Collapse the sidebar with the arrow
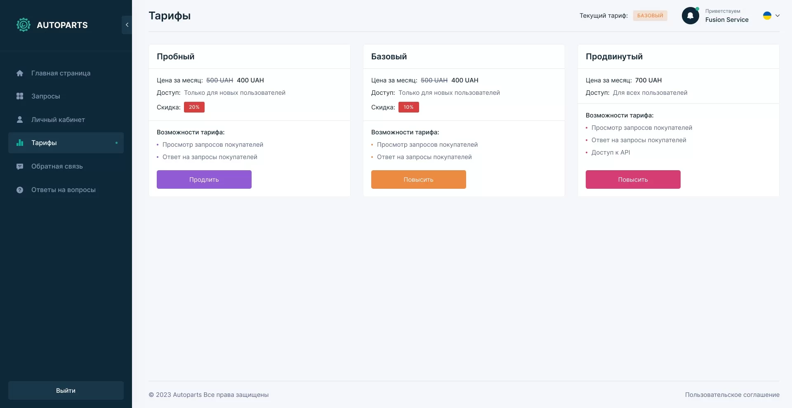This screenshot has width=792, height=408. pos(127,25)
